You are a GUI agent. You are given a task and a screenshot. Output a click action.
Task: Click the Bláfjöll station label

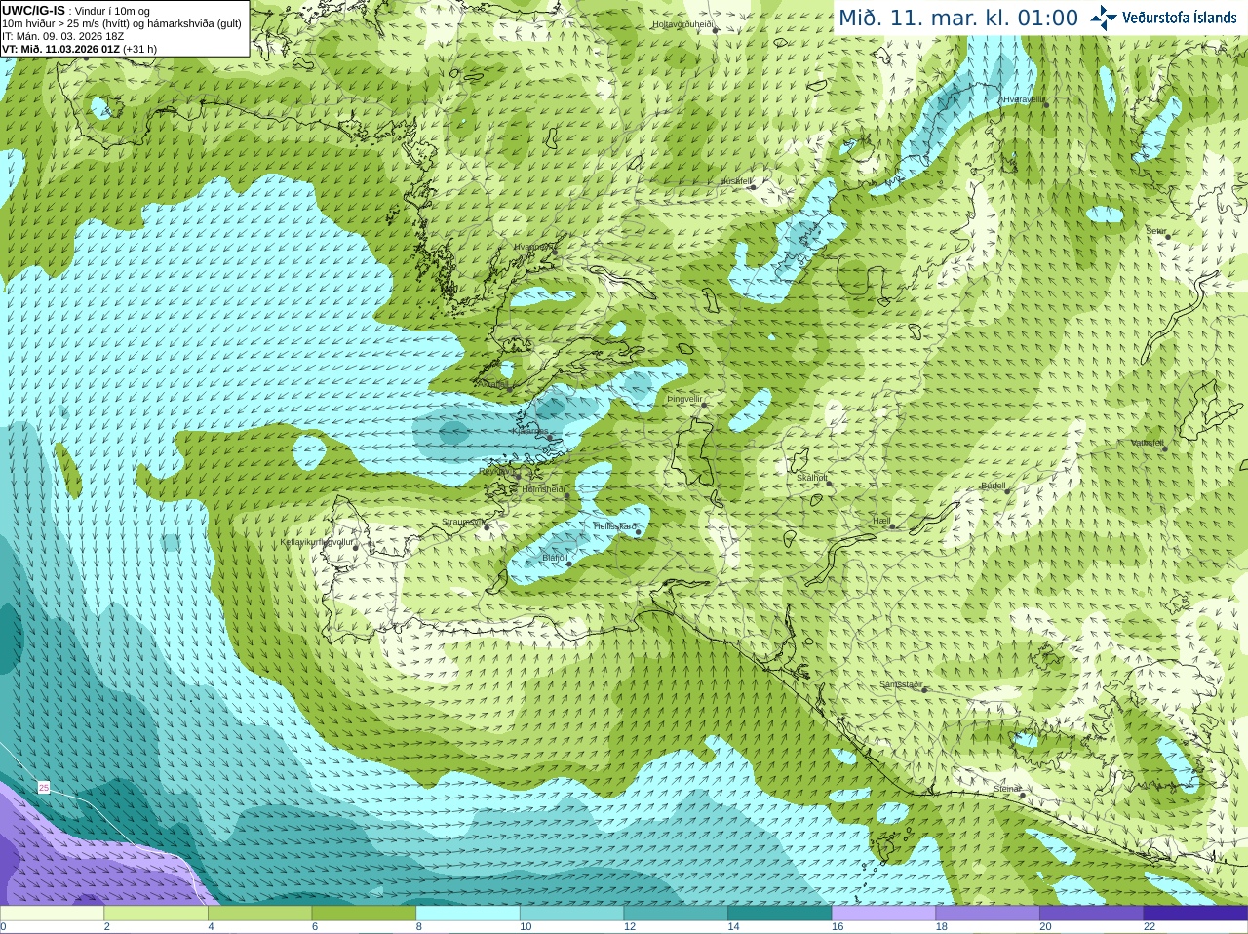[555, 558]
